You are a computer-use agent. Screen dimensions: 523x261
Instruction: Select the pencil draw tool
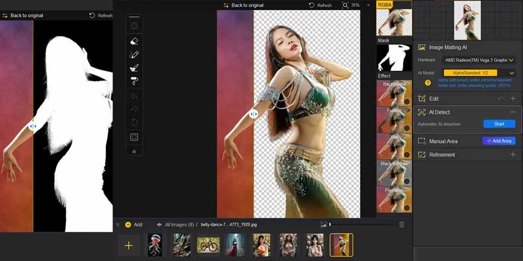pos(134,54)
